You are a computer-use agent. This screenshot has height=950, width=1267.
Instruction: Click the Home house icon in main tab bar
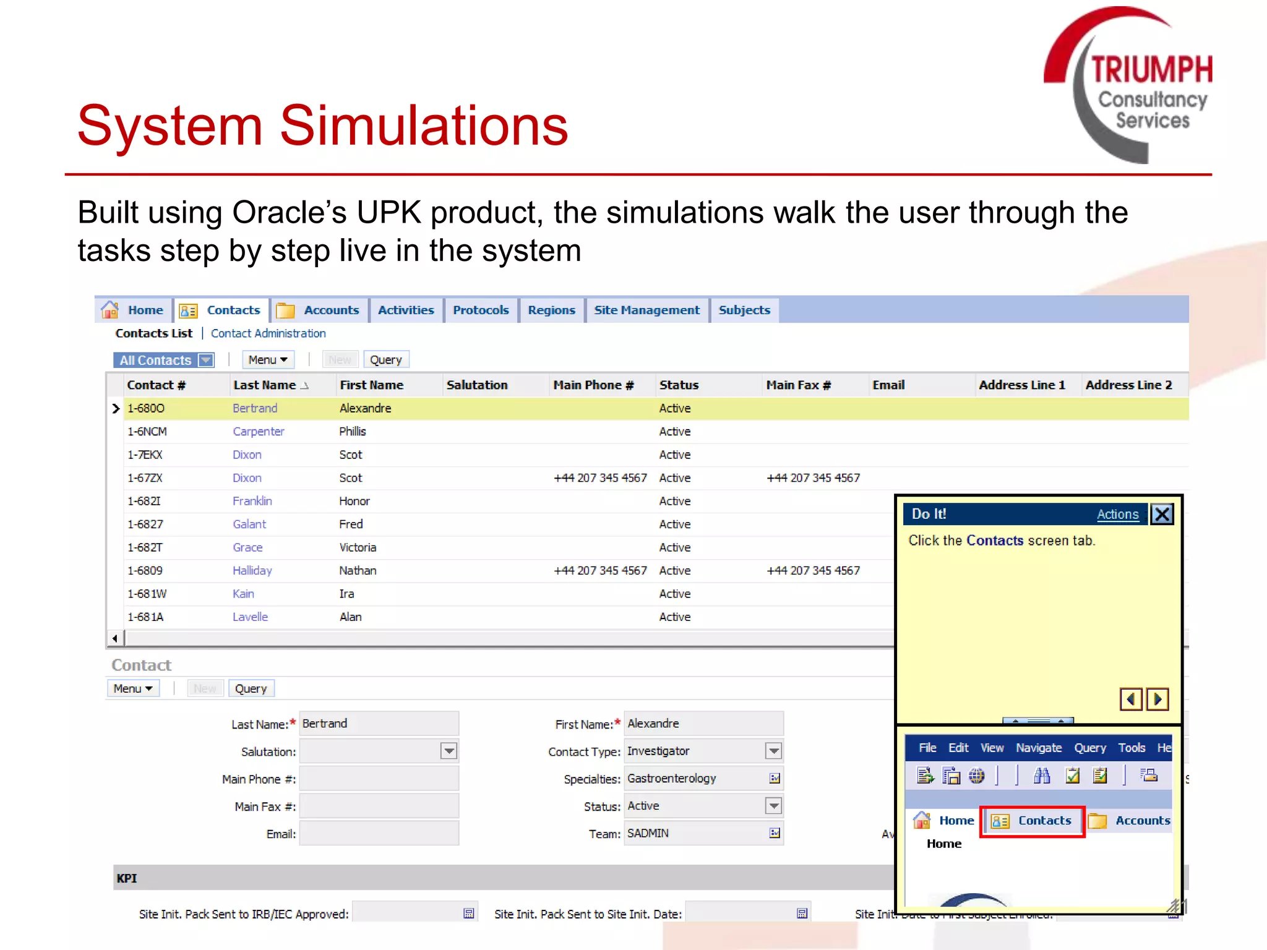click(110, 310)
